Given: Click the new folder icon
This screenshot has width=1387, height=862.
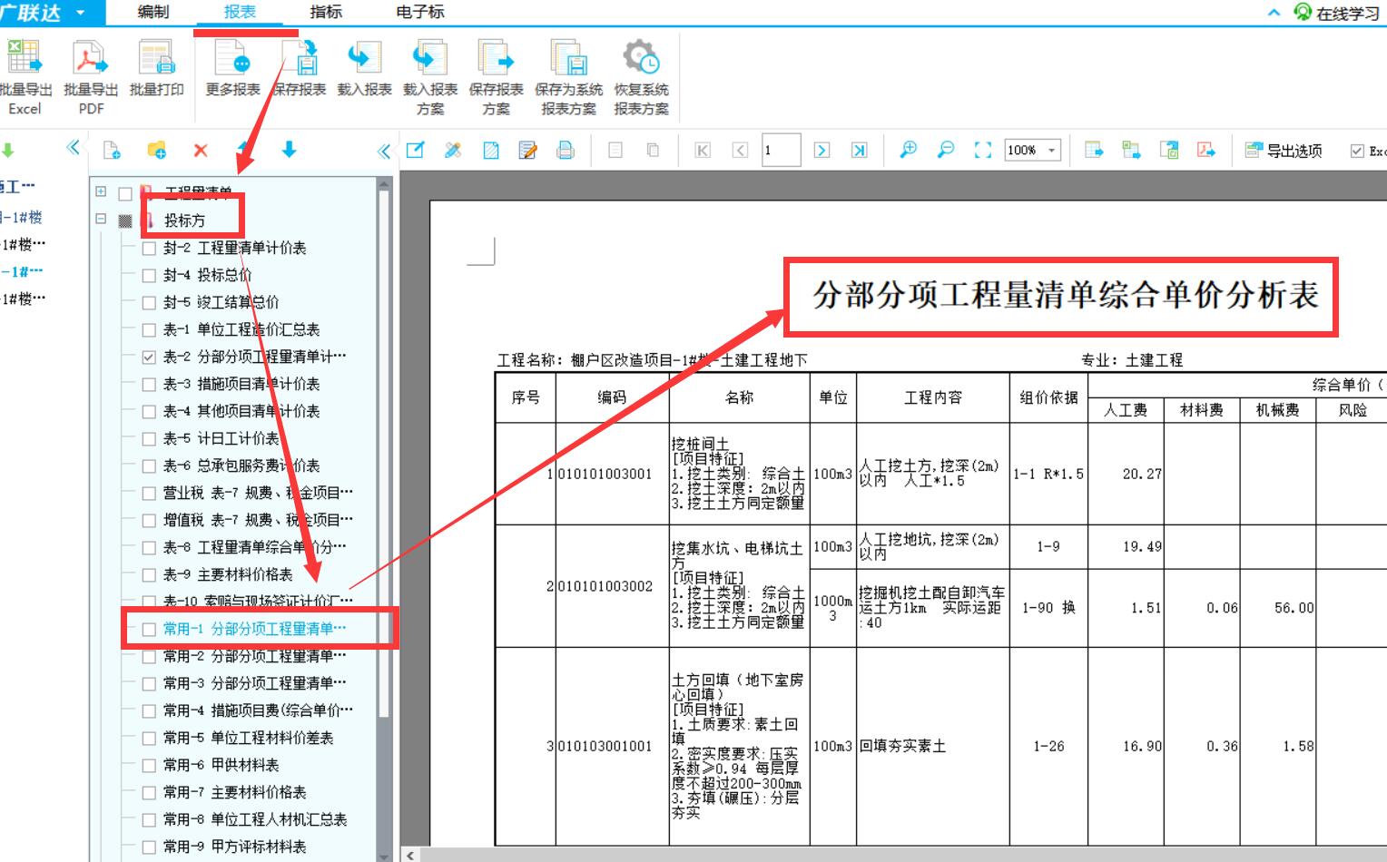Looking at the screenshot, I should coord(157,150).
